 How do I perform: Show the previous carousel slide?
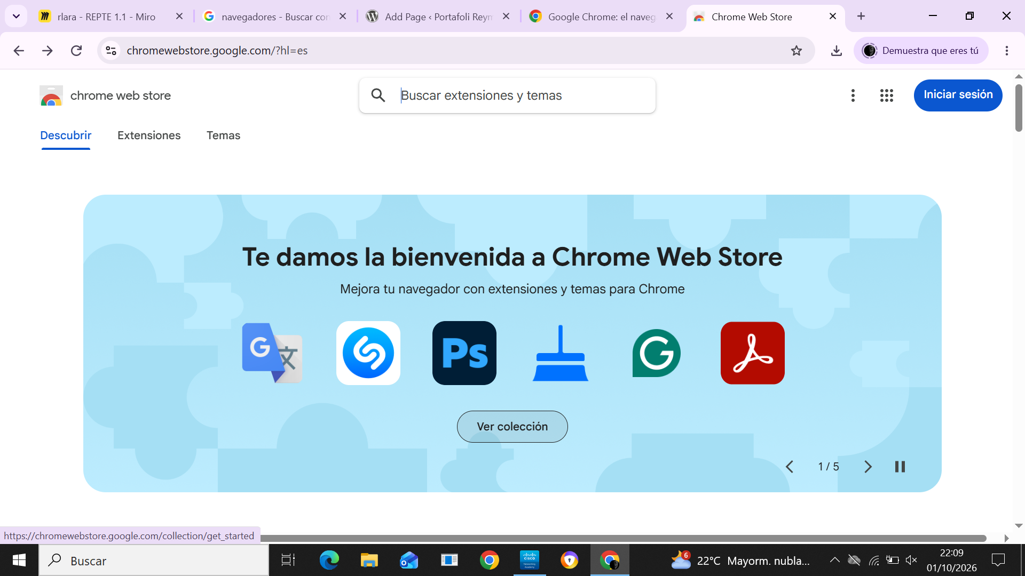(x=790, y=467)
